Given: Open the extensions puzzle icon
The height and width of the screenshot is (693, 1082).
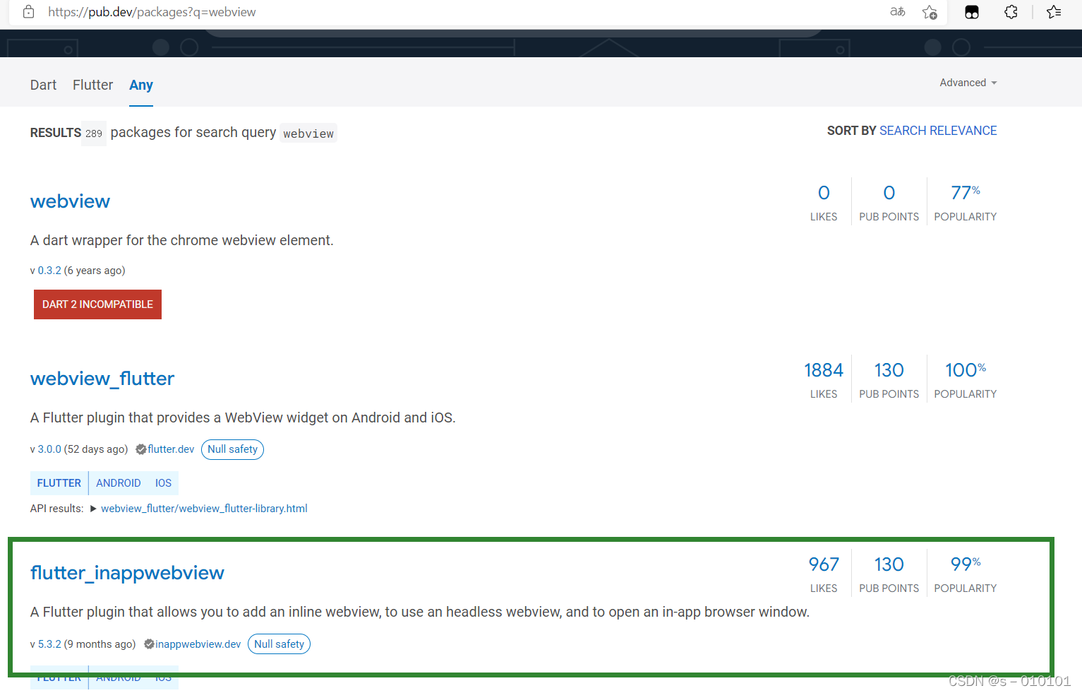Looking at the screenshot, I should point(1011,12).
